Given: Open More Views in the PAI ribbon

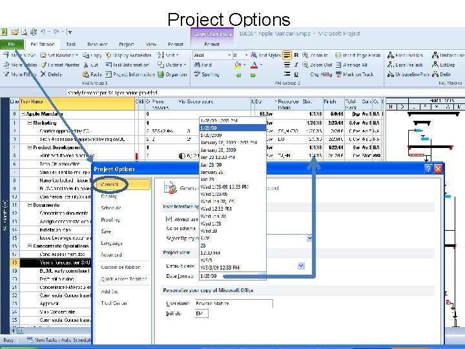Looking at the screenshot, I should [x=19, y=55].
